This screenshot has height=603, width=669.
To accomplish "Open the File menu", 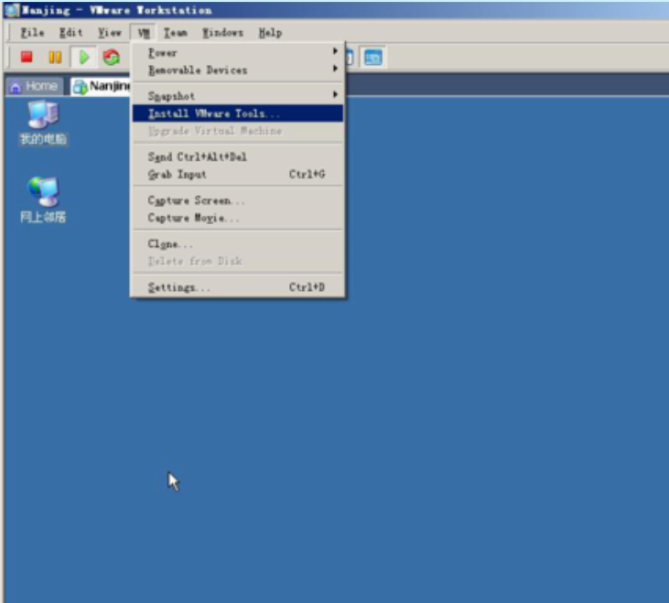I will [32, 32].
